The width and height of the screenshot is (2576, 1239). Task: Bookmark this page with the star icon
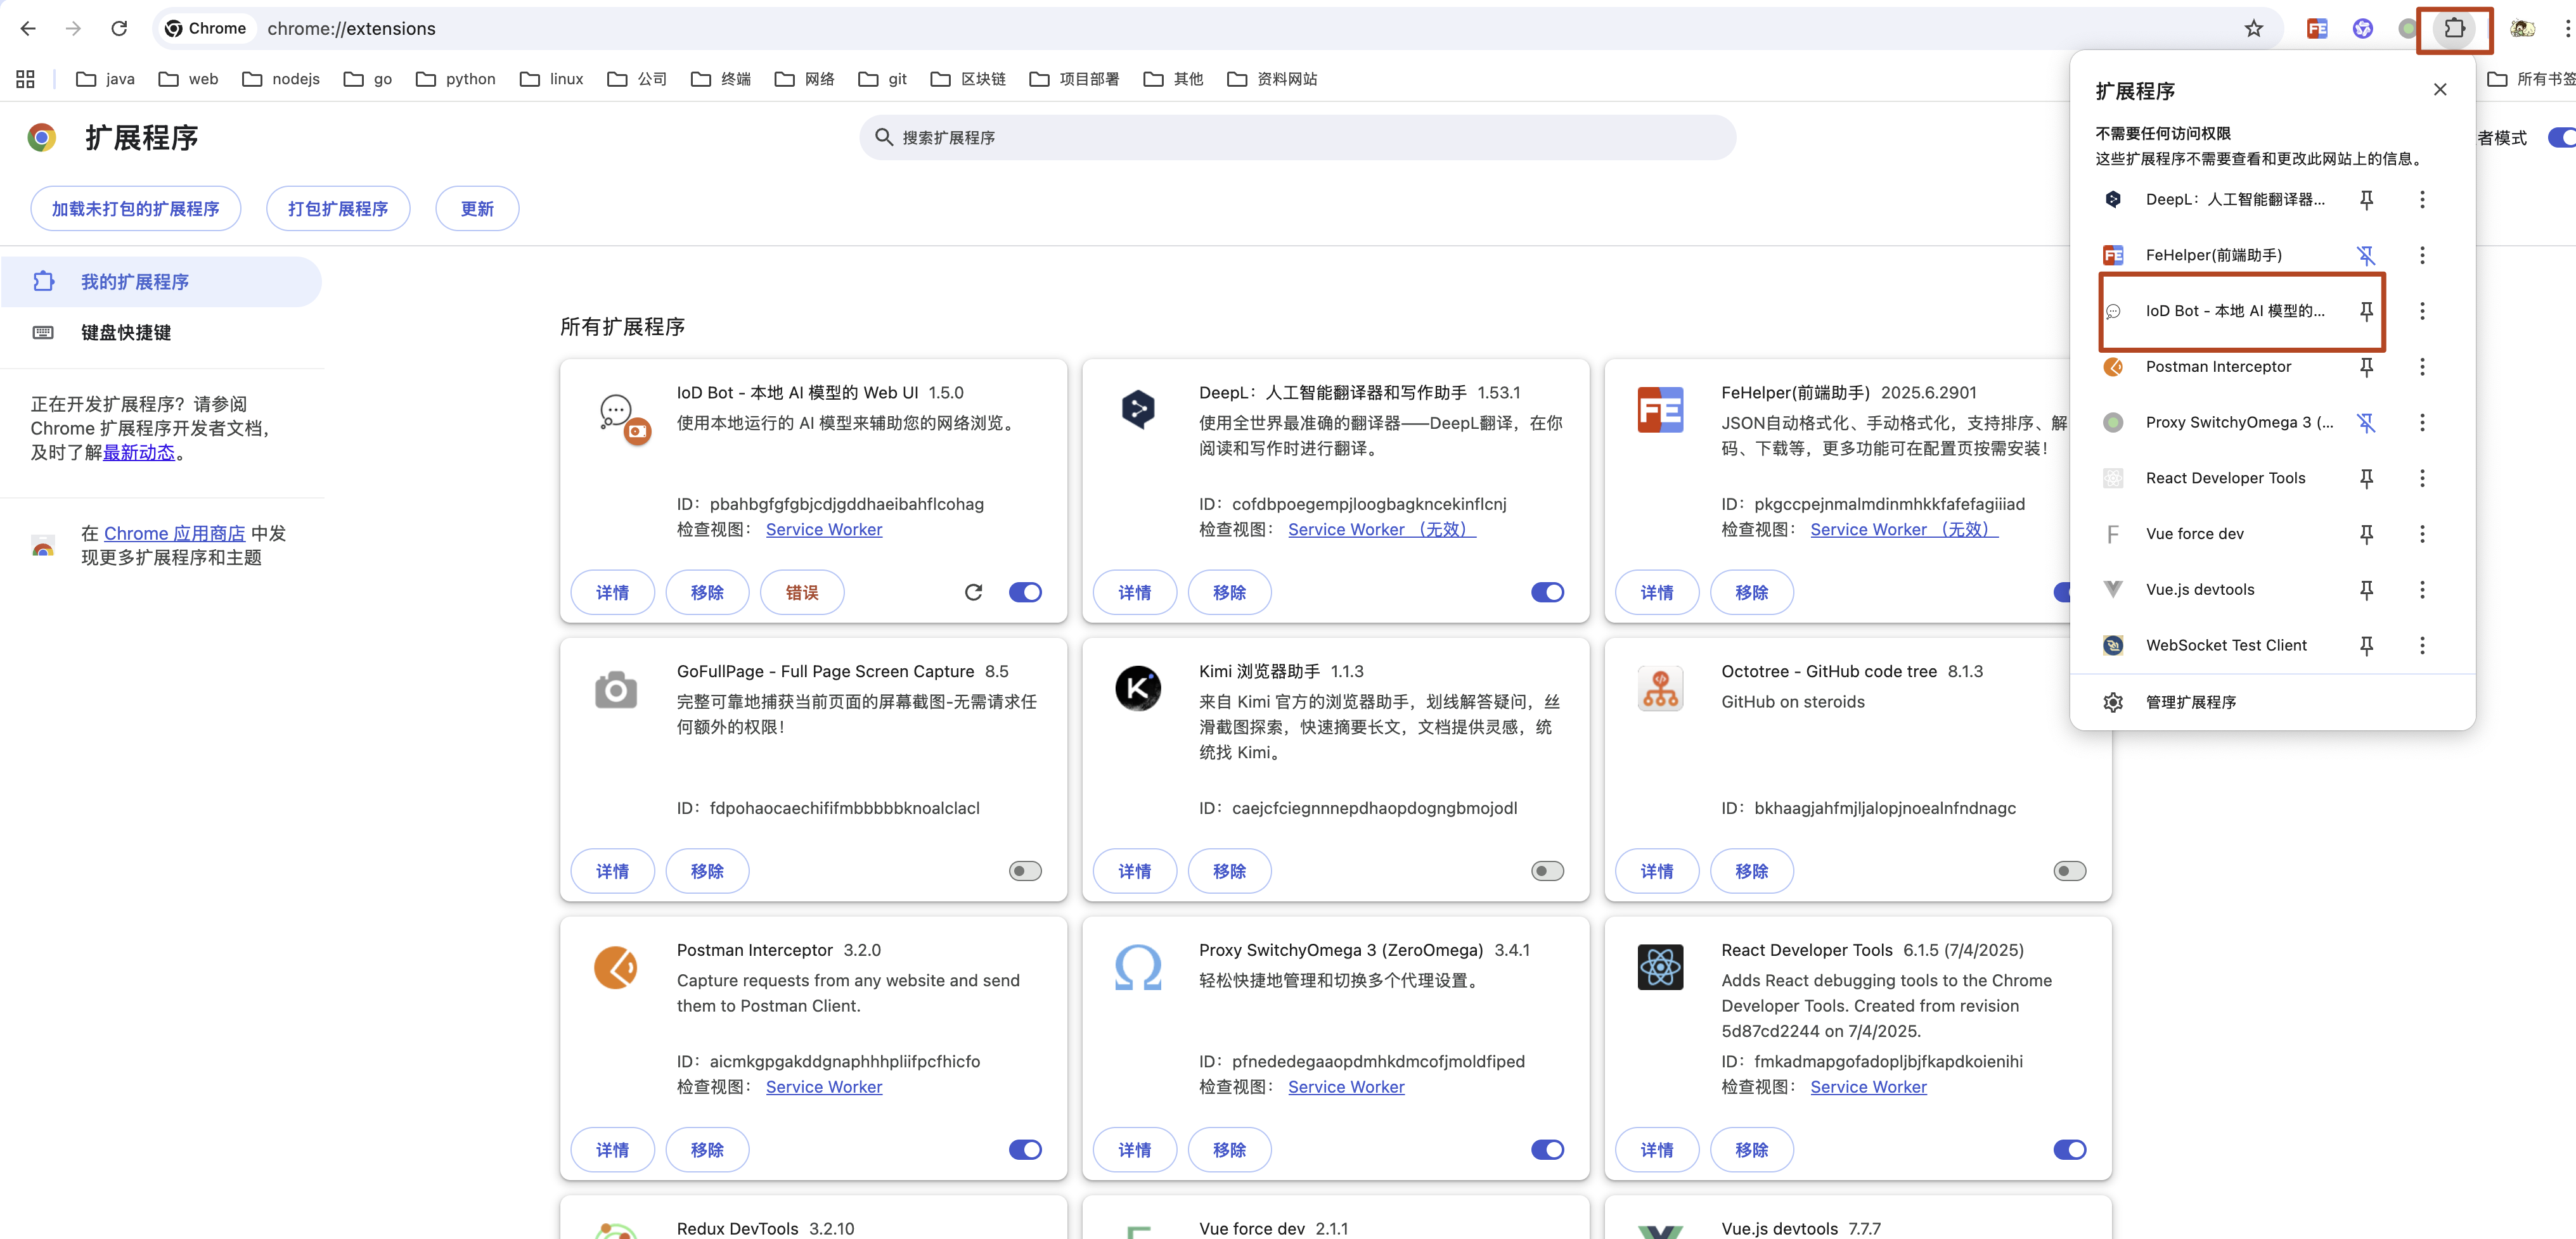click(x=2253, y=29)
